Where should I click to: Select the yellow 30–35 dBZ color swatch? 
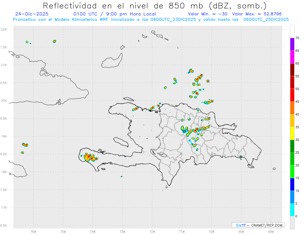pos(292,133)
